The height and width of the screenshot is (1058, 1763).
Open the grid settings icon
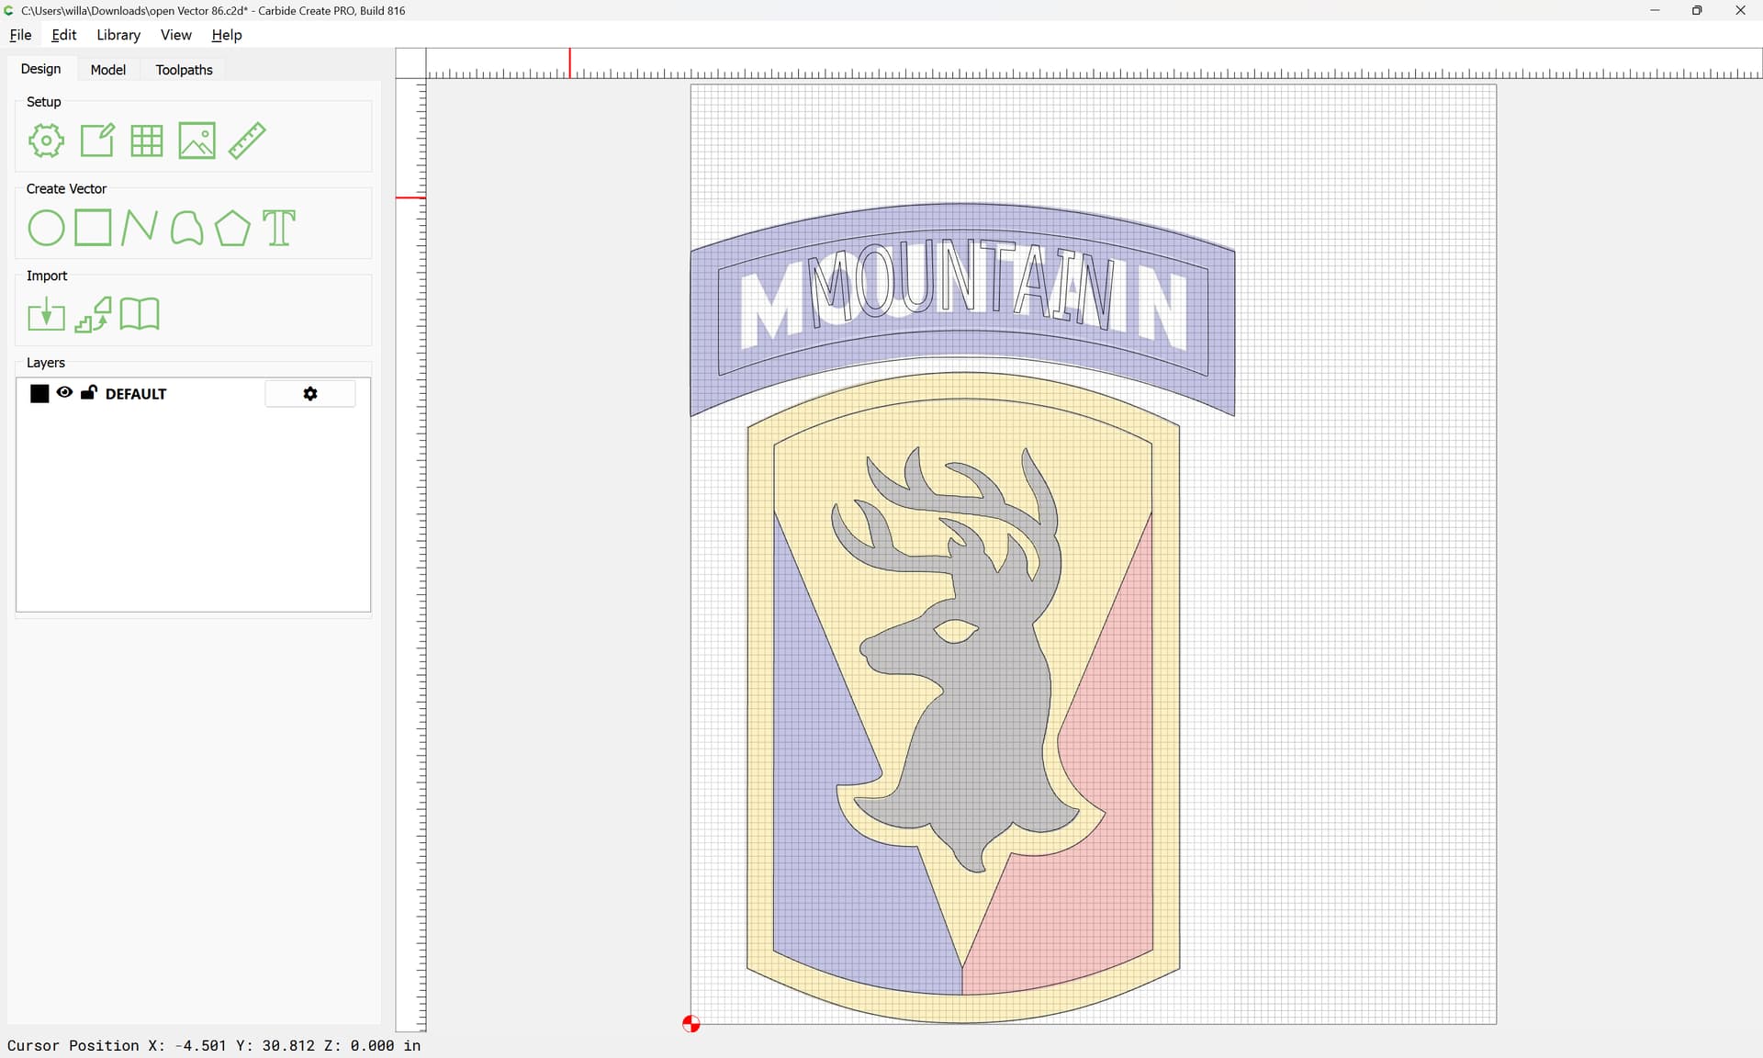pos(147,141)
